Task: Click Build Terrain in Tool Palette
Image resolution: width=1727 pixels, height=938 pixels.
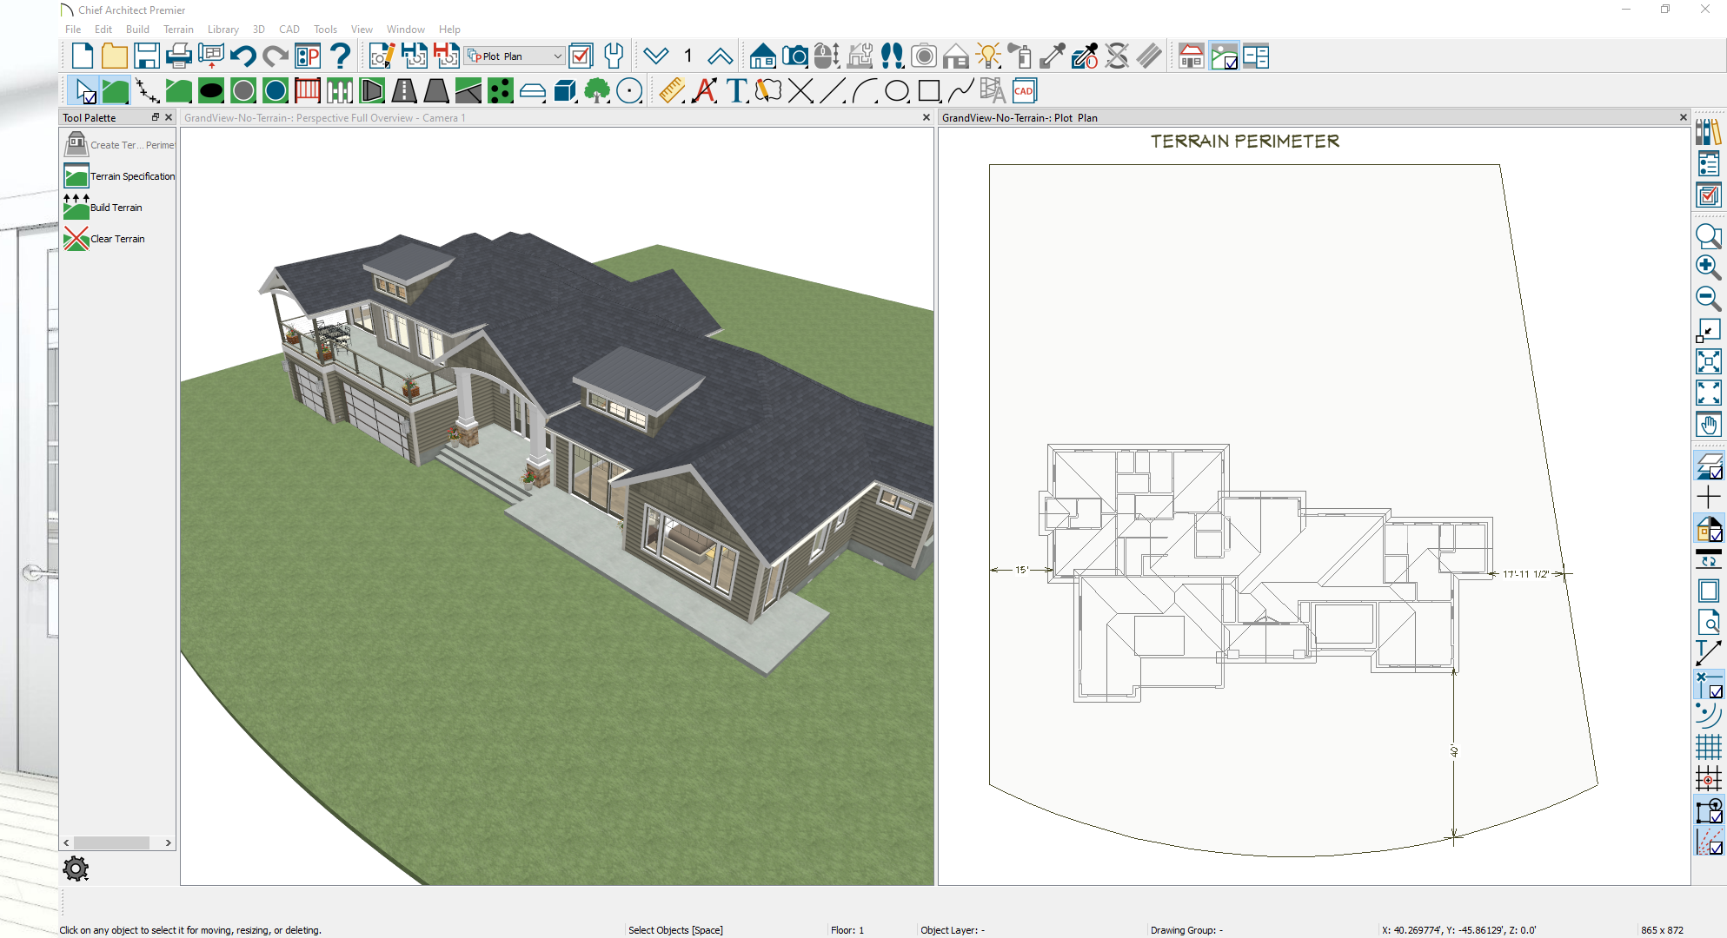Action: coord(116,208)
